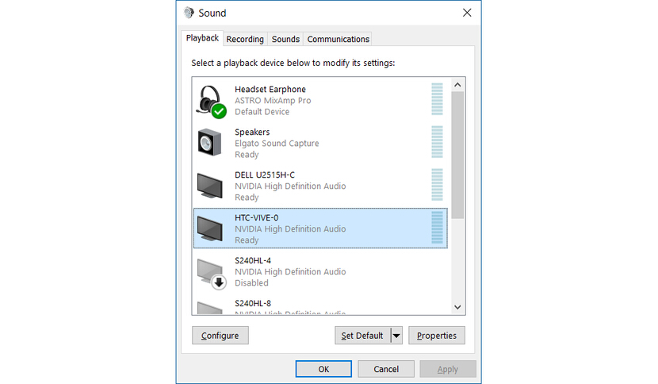The height and width of the screenshot is (384, 658).
Task: Switch to the Recording tab
Action: tap(245, 39)
